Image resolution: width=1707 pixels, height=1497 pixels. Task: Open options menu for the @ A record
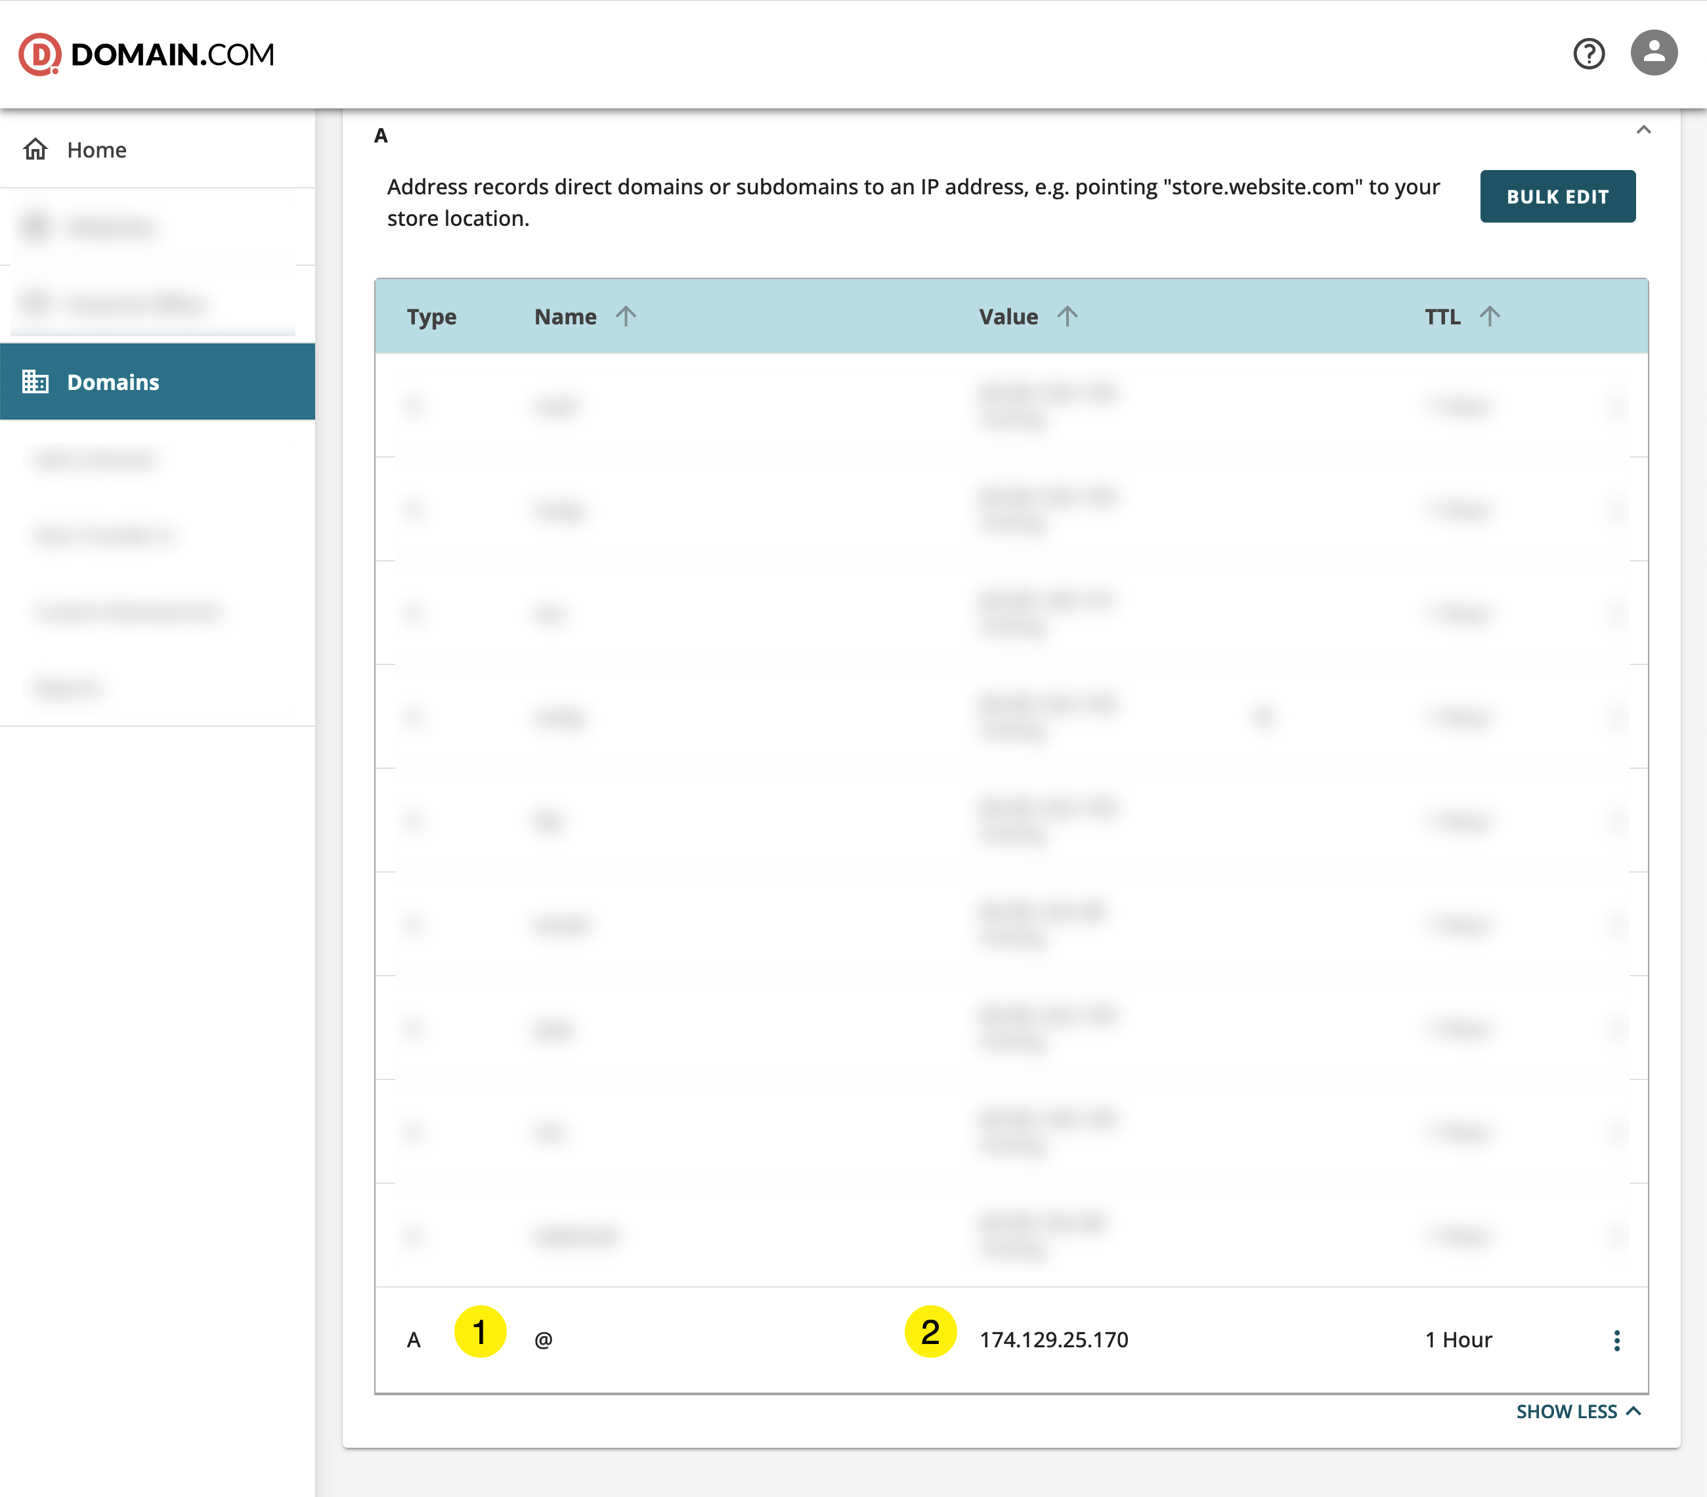1618,1340
